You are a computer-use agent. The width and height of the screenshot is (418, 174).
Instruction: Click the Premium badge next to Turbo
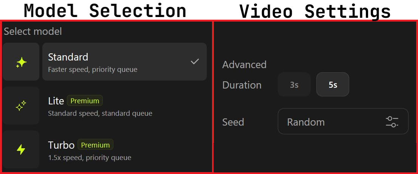pyautogui.click(x=95, y=145)
